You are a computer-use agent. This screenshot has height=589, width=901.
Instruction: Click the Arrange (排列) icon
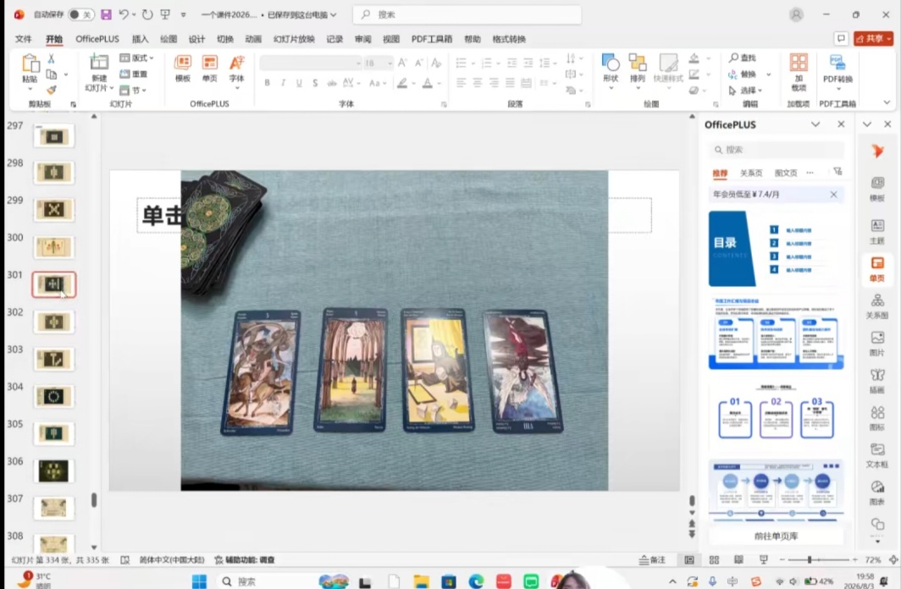[638, 62]
